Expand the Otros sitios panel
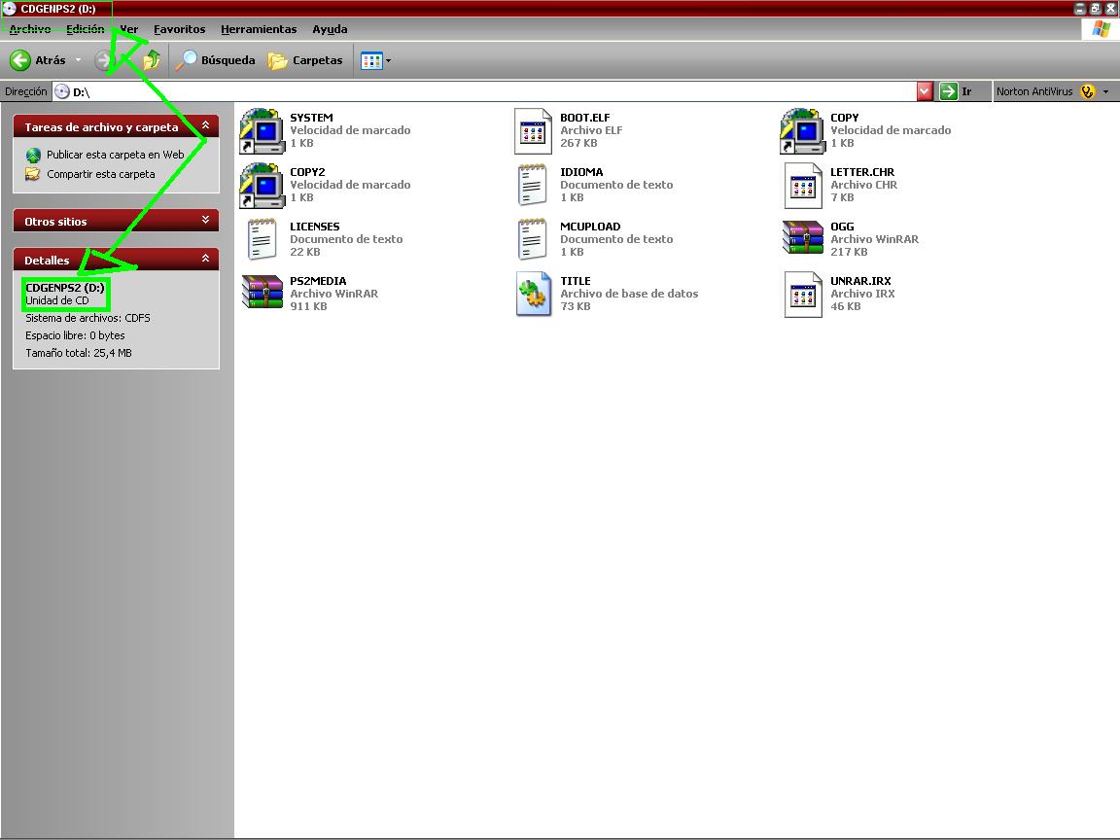Image resolution: width=1120 pixels, height=840 pixels. 206,220
